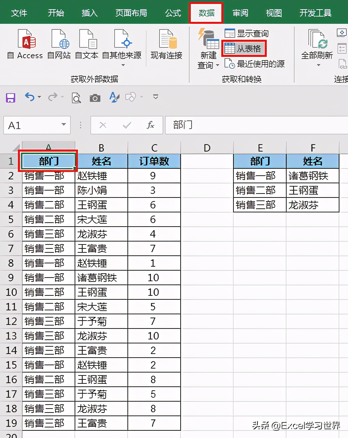Screen dimensions: 348x438
Task: Click cell F4 龙淑芬
Action: 313,205
